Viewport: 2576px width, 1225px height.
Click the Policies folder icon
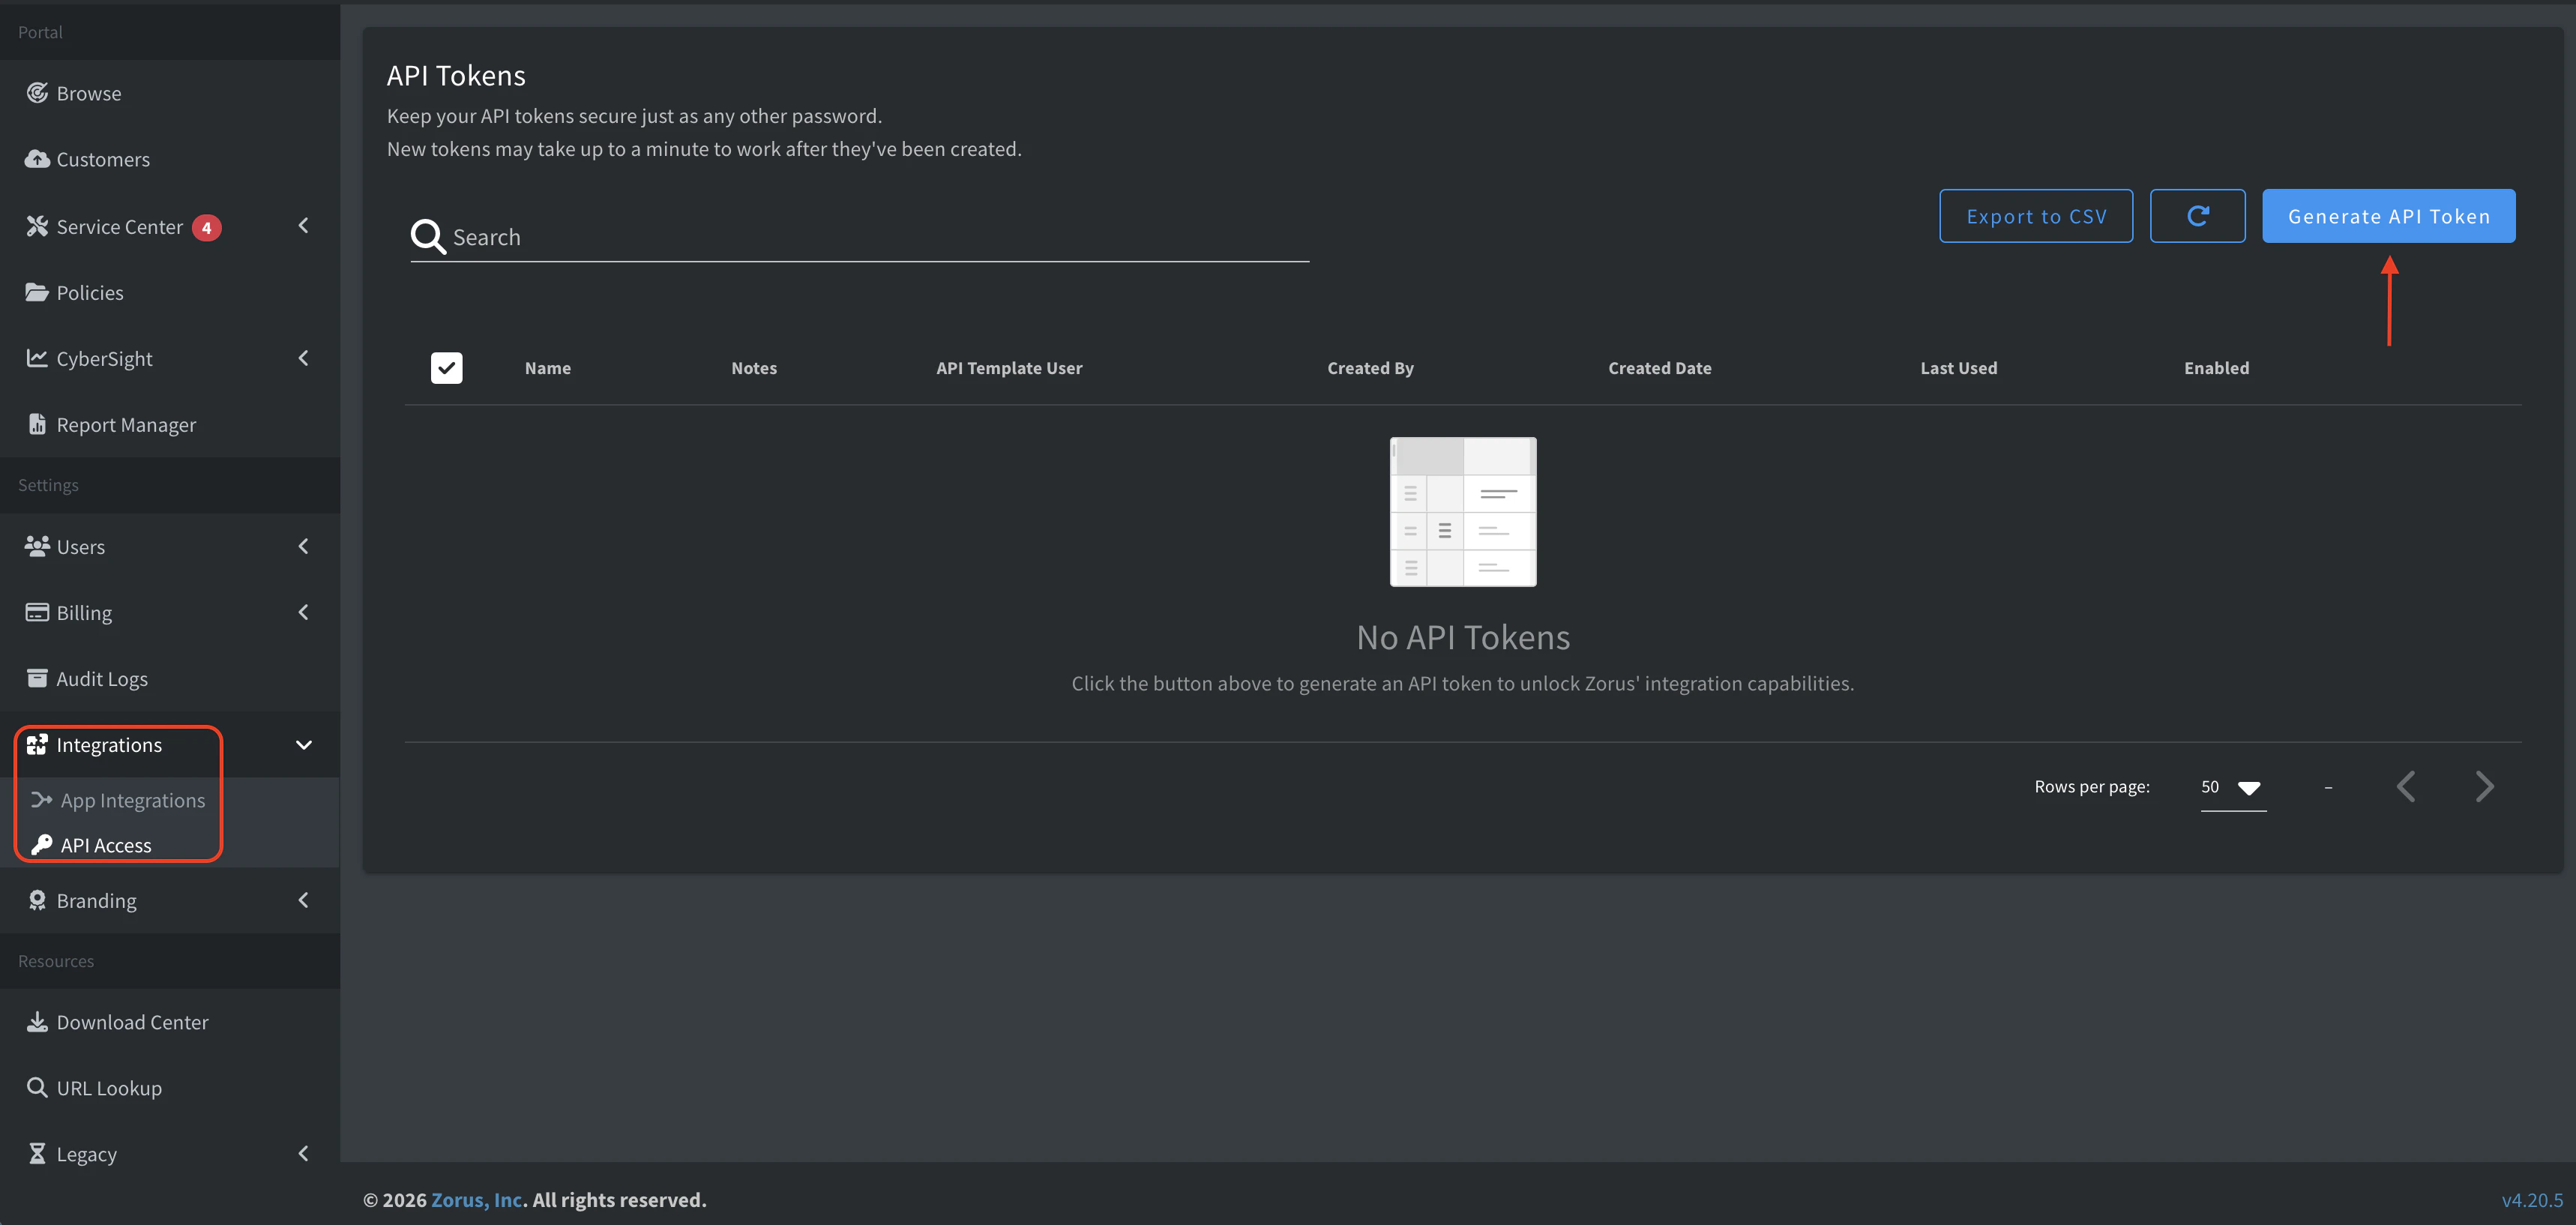pyautogui.click(x=37, y=292)
